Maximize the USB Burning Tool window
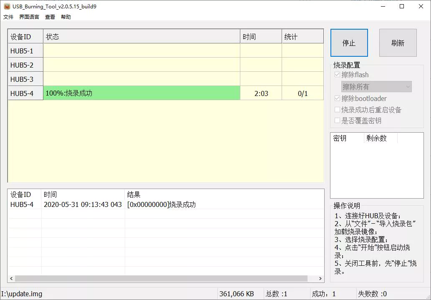Image resolution: width=431 pixels, height=300 pixels. coord(402,6)
